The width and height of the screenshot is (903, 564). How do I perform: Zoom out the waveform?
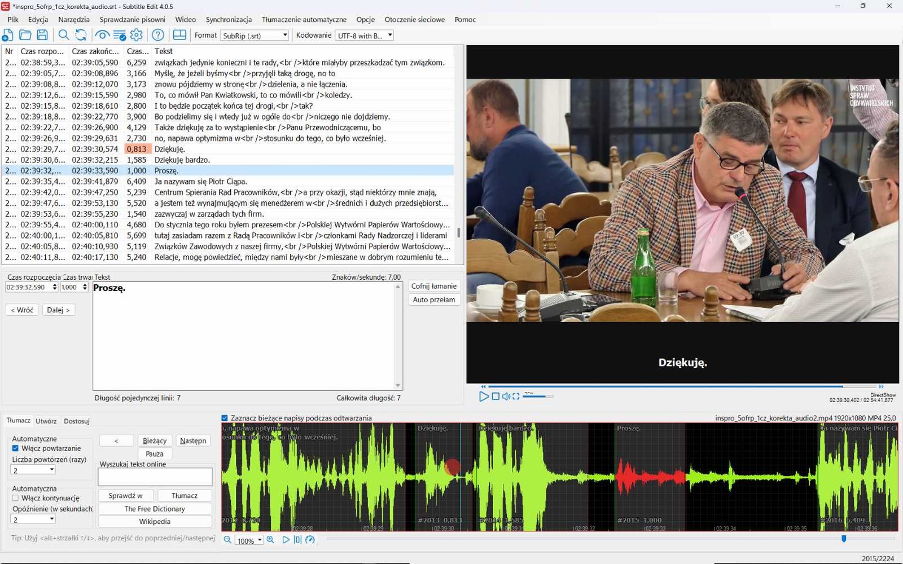pyautogui.click(x=227, y=540)
